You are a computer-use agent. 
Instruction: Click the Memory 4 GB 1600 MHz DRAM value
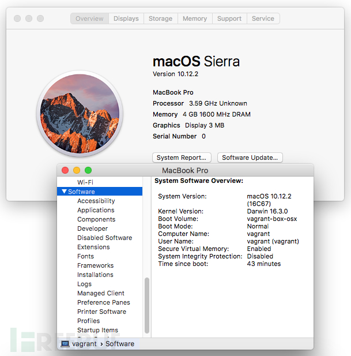(217, 114)
